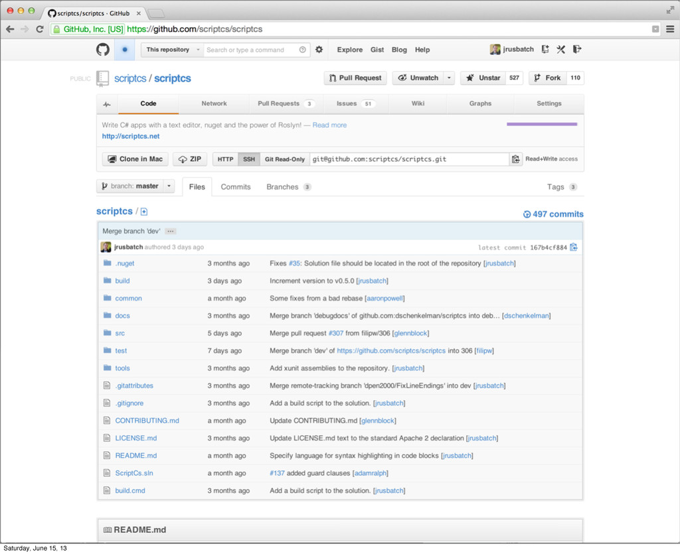The image size is (680, 554).
Task: Toggle Unwatch for the repository
Action: pyautogui.click(x=418, y=78)
